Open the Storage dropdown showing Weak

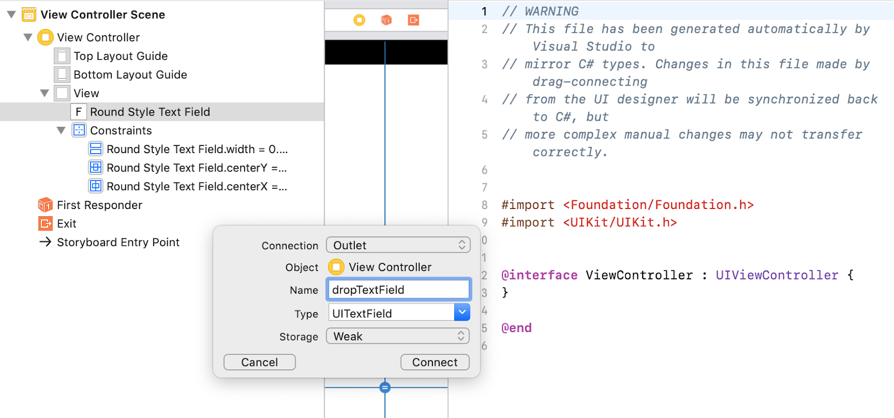(397, 336)
